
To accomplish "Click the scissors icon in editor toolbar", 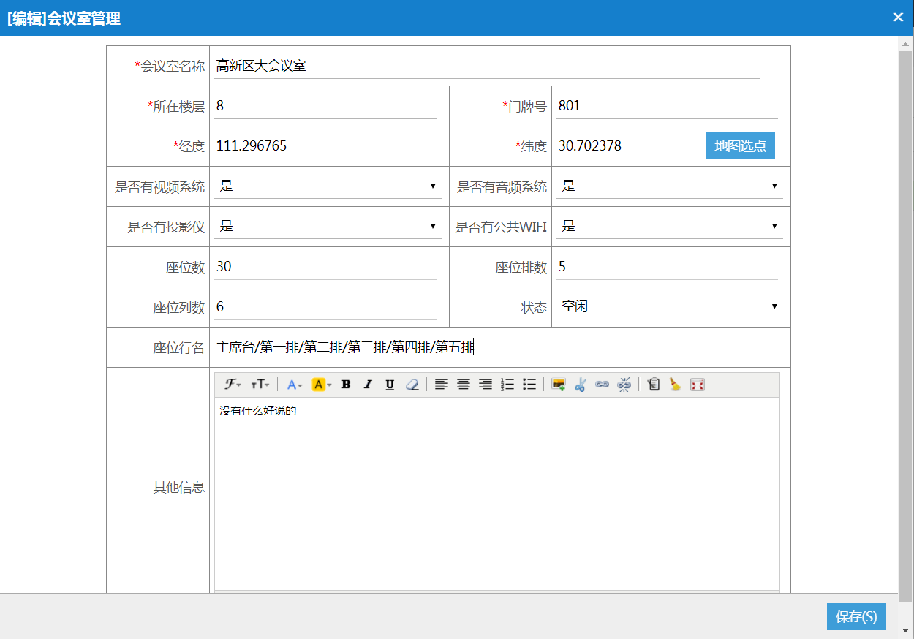I will (x=581, y=385).
